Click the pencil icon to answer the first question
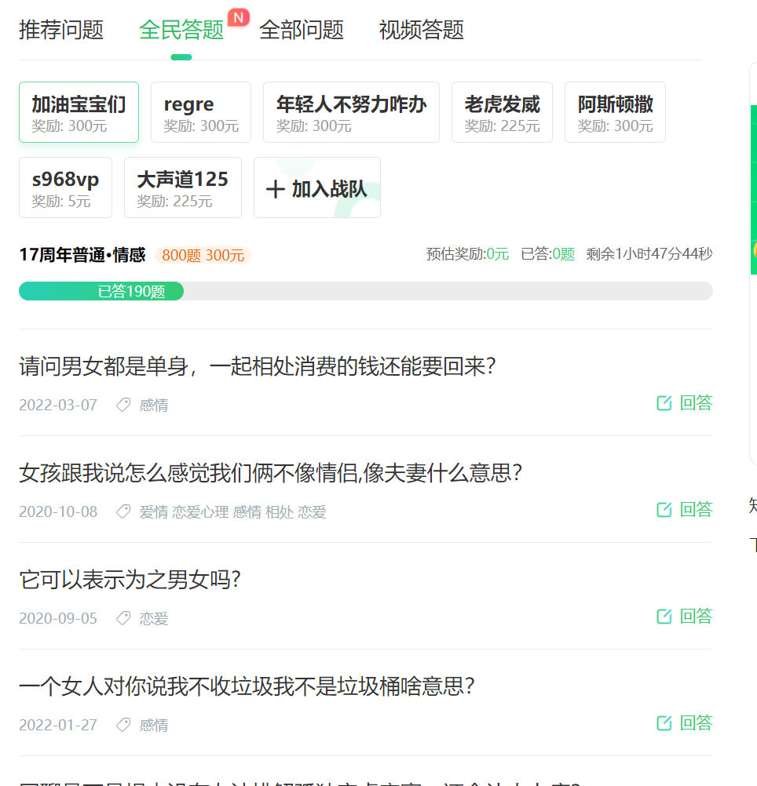The width and height of the screenshot is (757, 786). coord(664,402)
